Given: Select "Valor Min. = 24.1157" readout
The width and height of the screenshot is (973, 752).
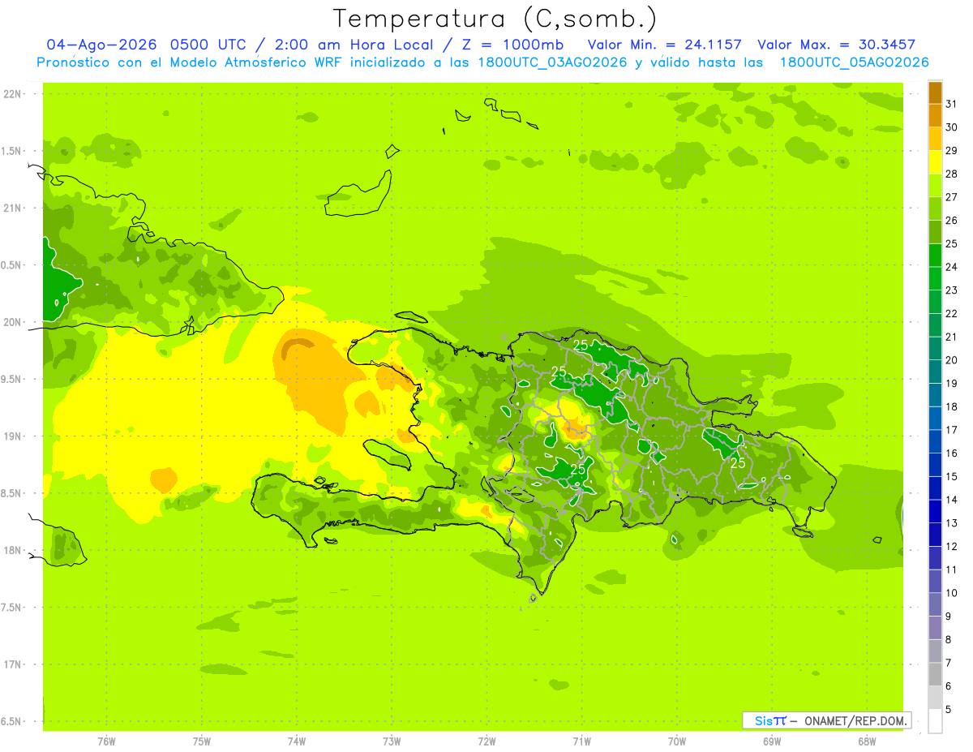Looking at the screenshot, I should [x=665, y=45].
